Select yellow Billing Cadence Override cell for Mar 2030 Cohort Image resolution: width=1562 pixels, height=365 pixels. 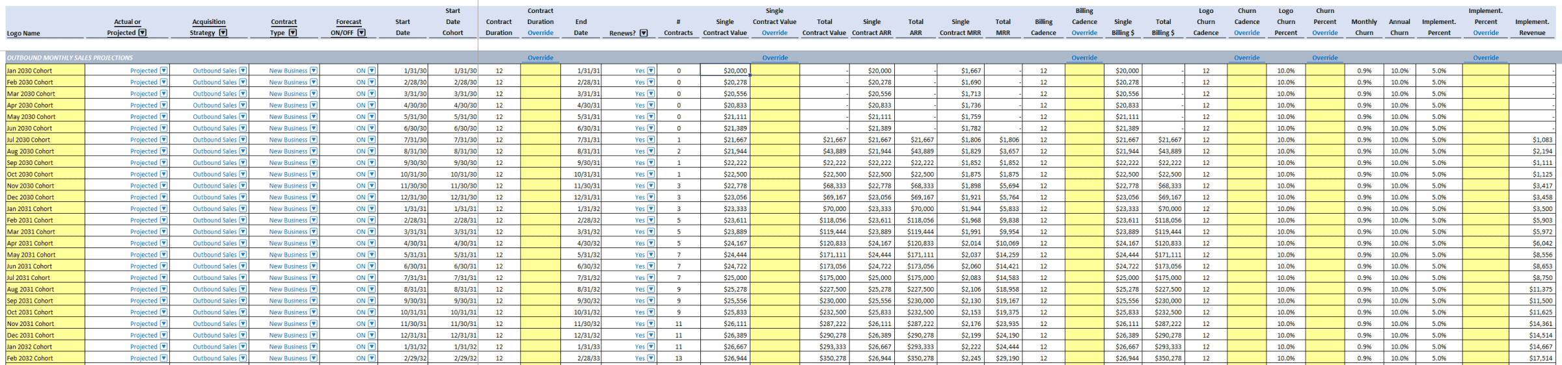tap(1084, 94)
